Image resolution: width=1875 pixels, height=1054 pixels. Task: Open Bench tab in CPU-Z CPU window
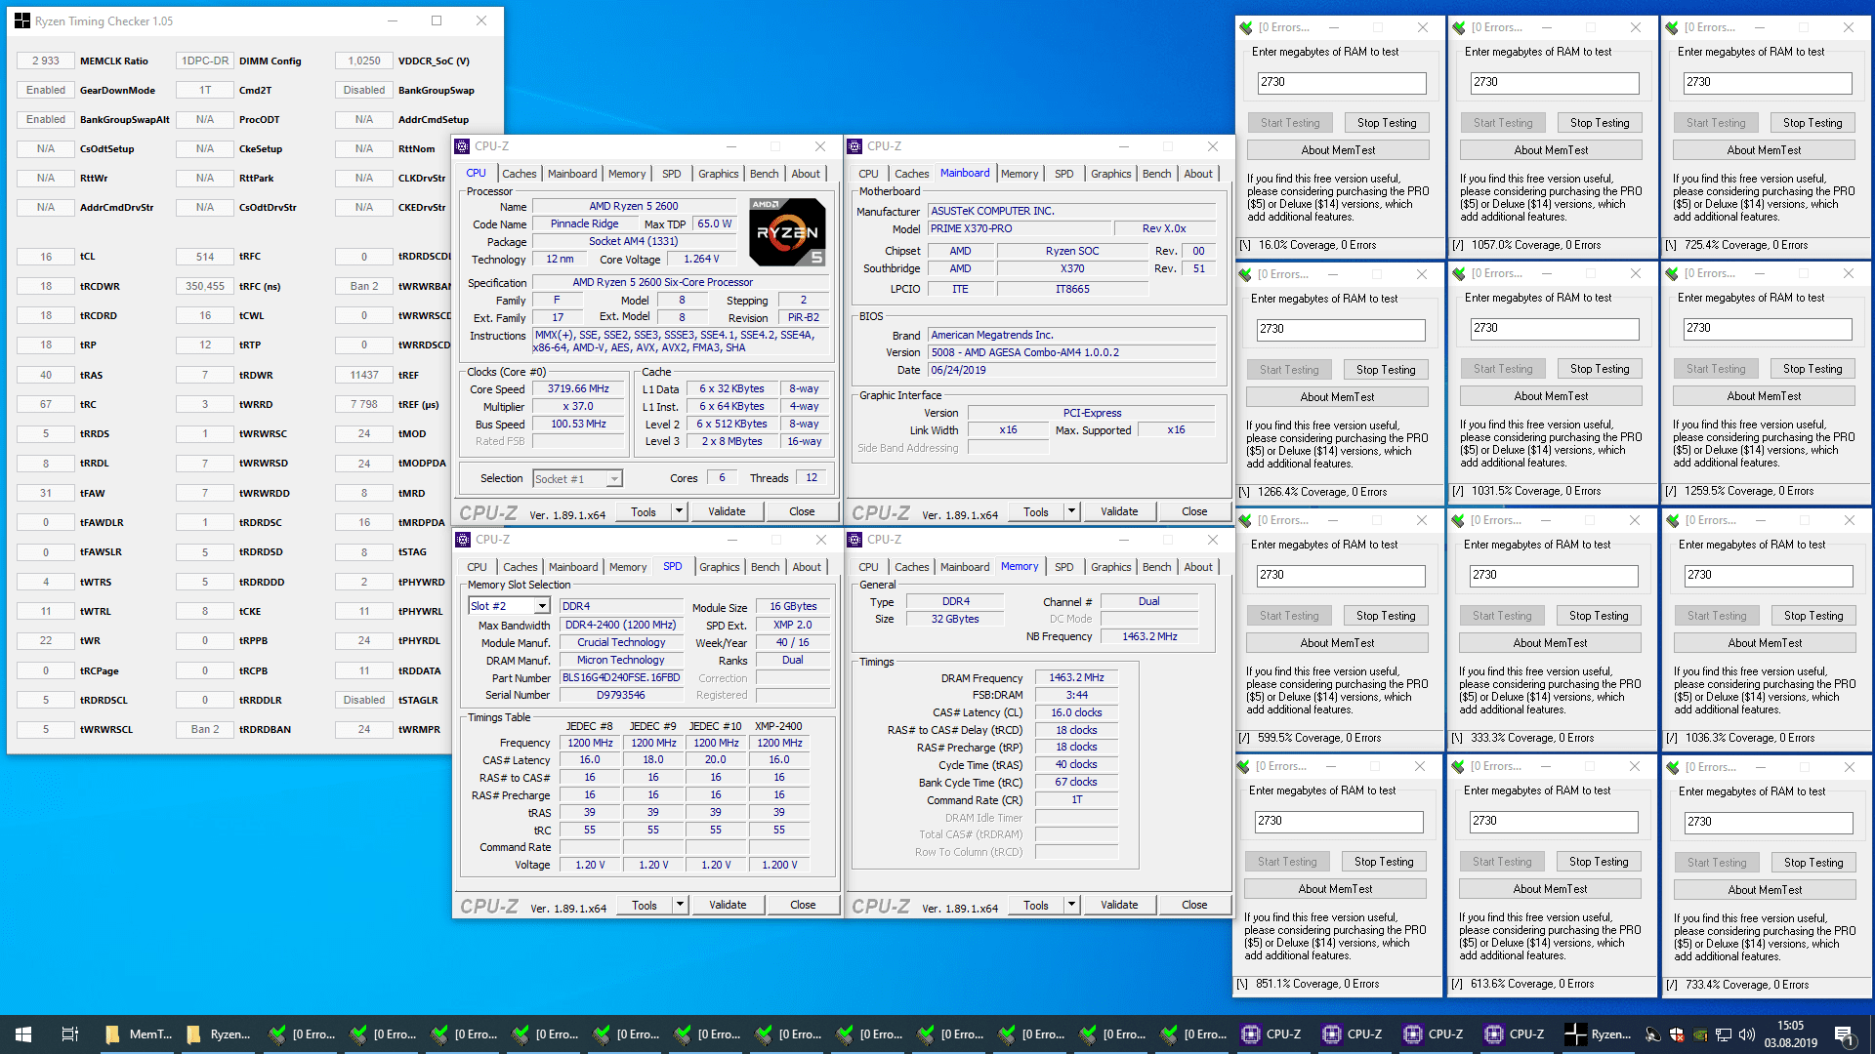point(764,174)
